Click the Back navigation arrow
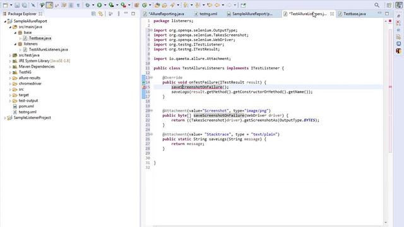 point(217,5)
